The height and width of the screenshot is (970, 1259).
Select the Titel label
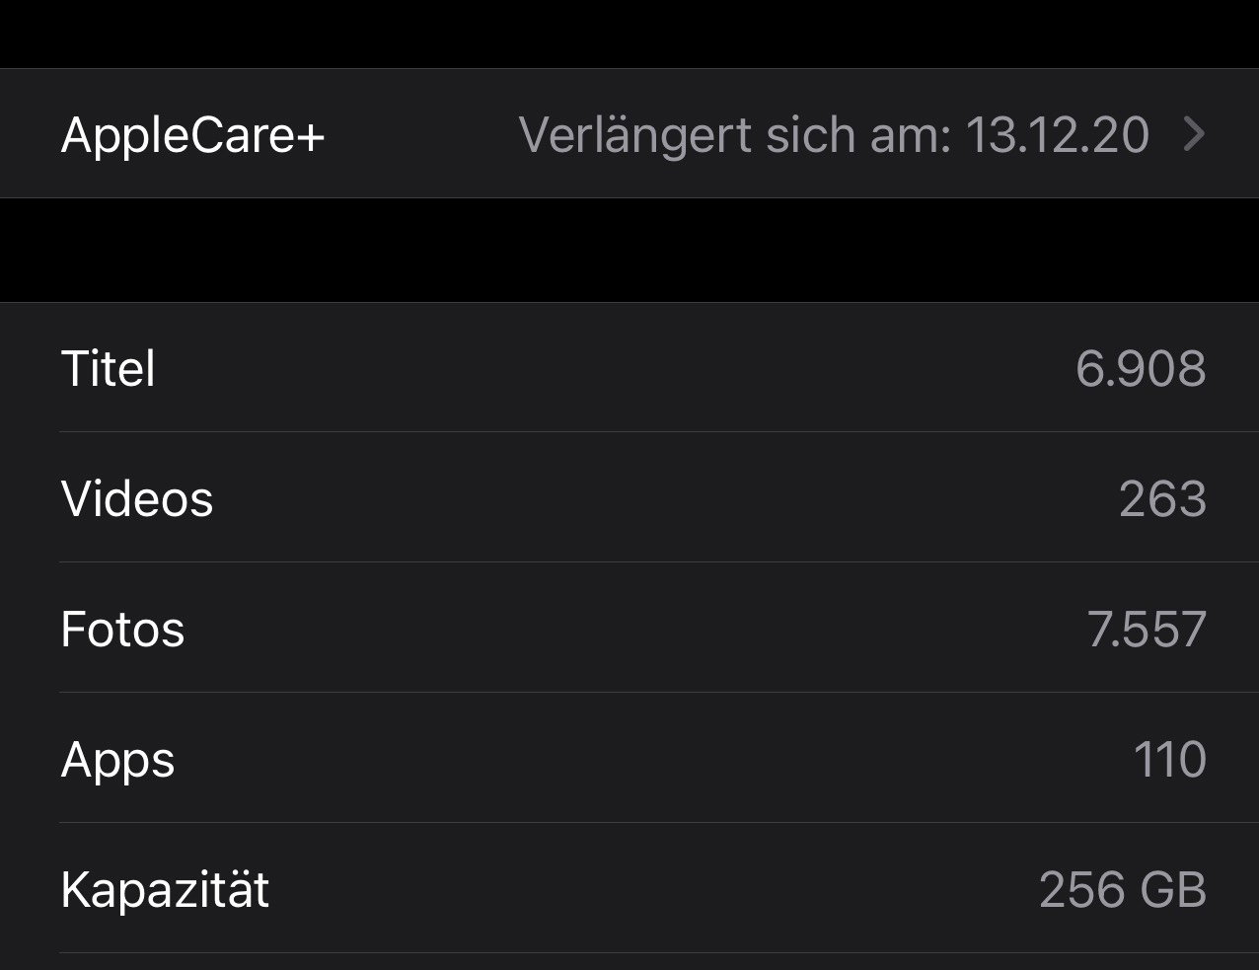109,369
